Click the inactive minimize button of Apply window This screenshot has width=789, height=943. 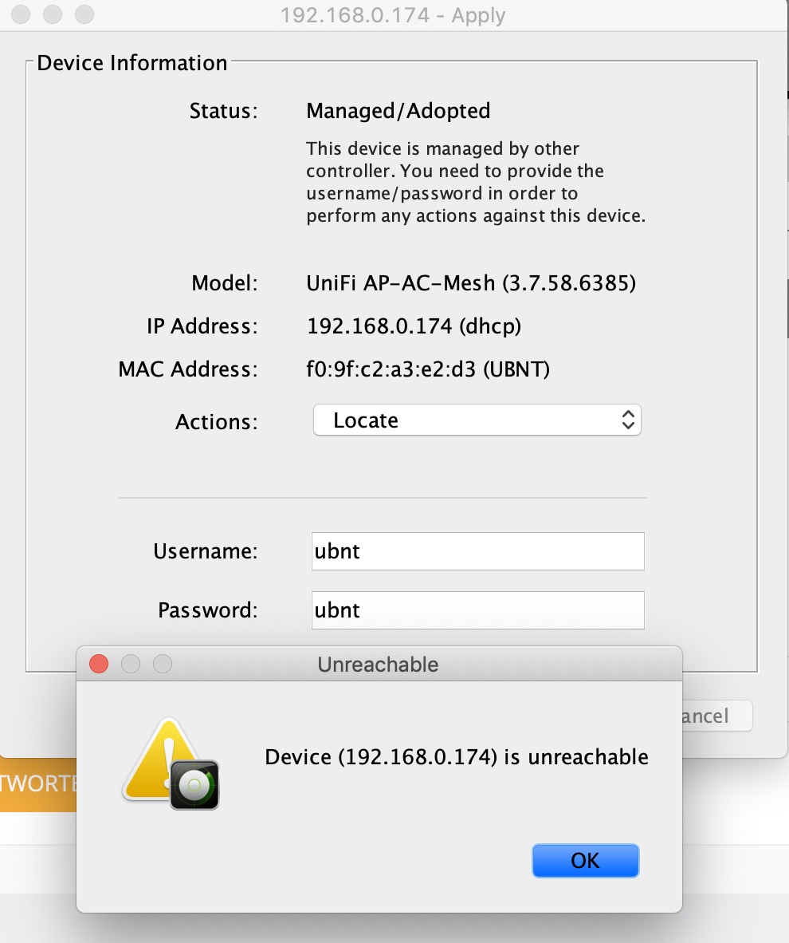tap(53, 14)
